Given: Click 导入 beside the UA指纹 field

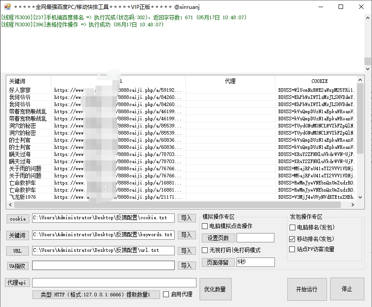Looking at the screenshot, I should coord(187,266).
